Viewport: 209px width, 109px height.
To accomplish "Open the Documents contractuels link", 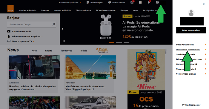I will (188, 50).
